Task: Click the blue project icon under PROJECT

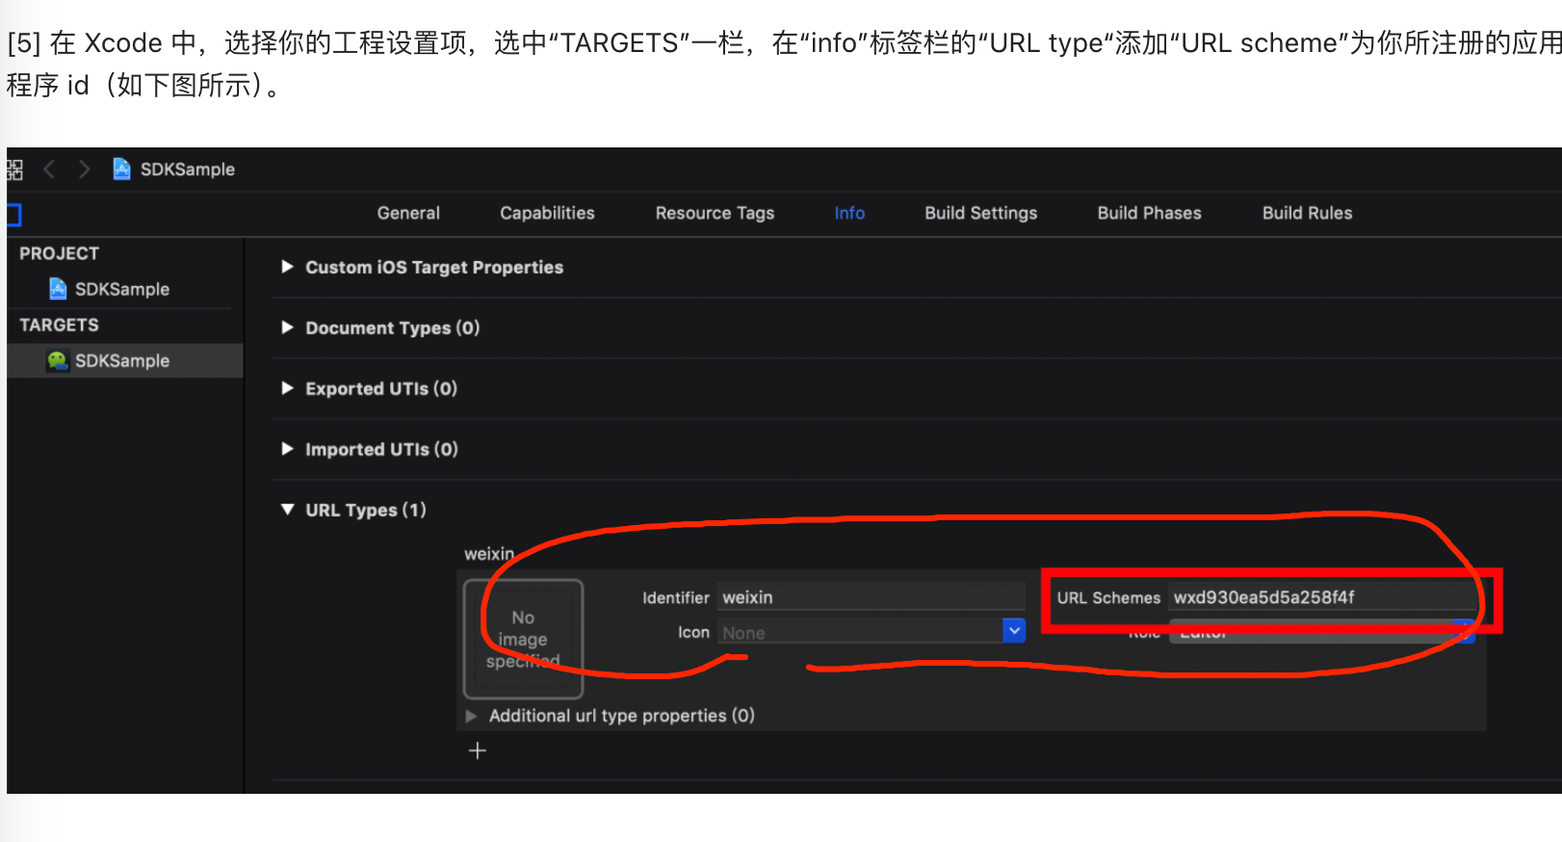Action: click(x=58, y=289)
